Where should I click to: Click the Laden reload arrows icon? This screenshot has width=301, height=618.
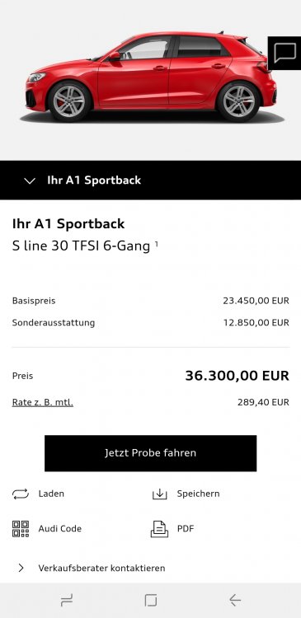click(21, 494)
